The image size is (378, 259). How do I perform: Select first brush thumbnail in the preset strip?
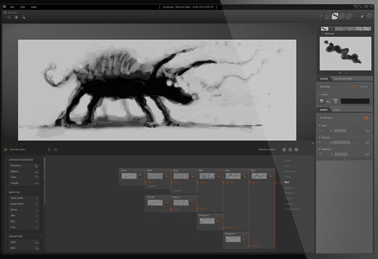click(x=324, y=29)
